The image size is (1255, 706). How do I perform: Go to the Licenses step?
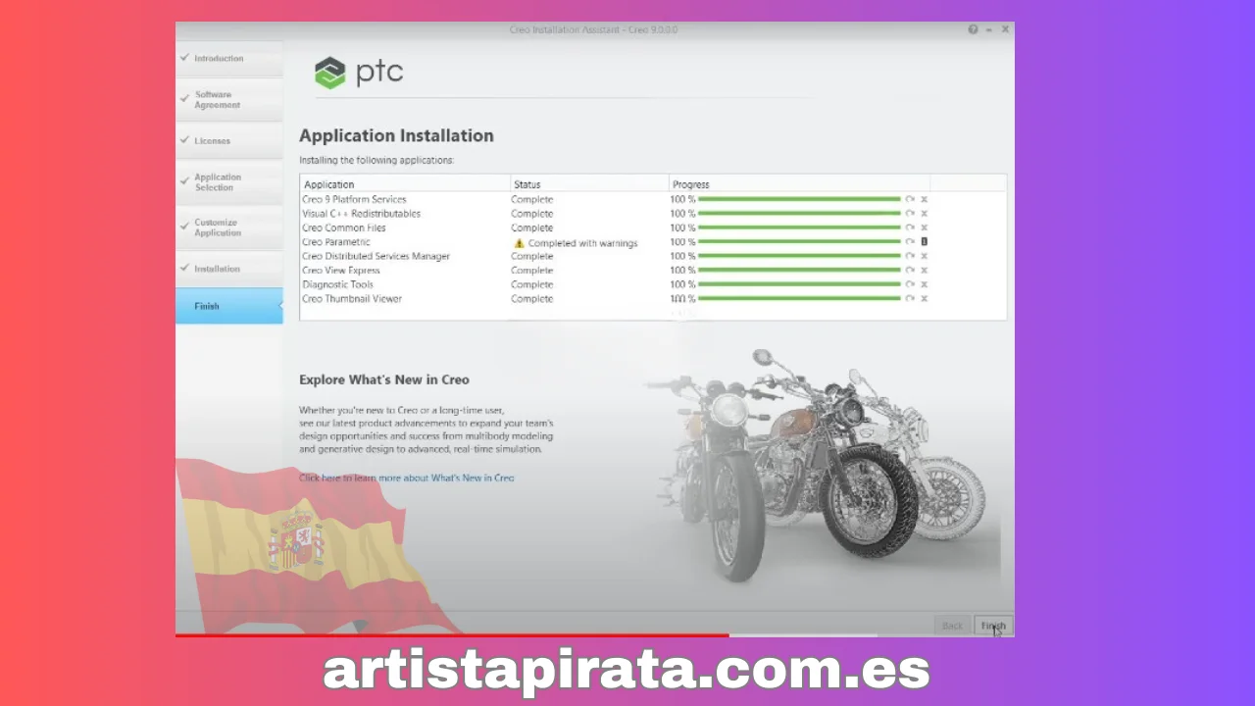tap(229, 141)
